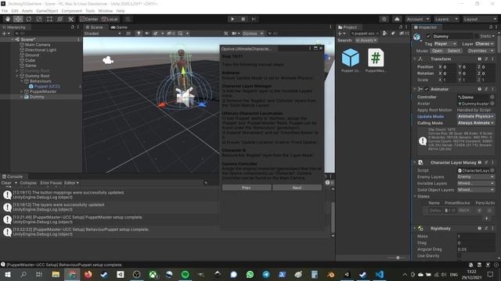The image size is (501, 281).
Task: Open Rigidbody component options menu
Action: click(492, 229)
